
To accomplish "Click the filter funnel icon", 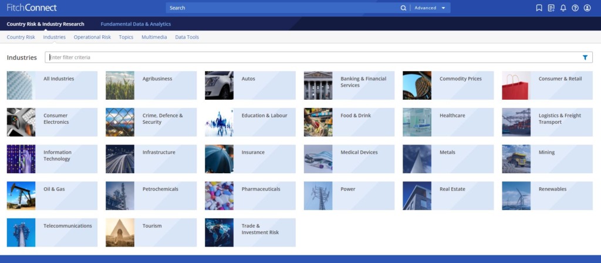I will (585, 58).
